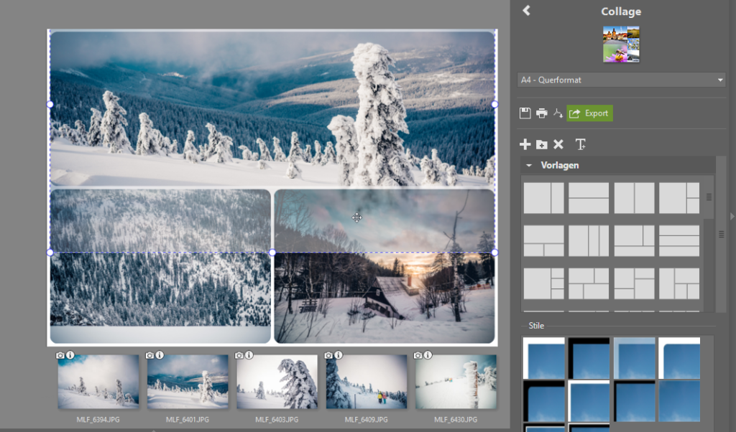Remove photo with the X icon

pyautogui.click(x=558, y=144)
